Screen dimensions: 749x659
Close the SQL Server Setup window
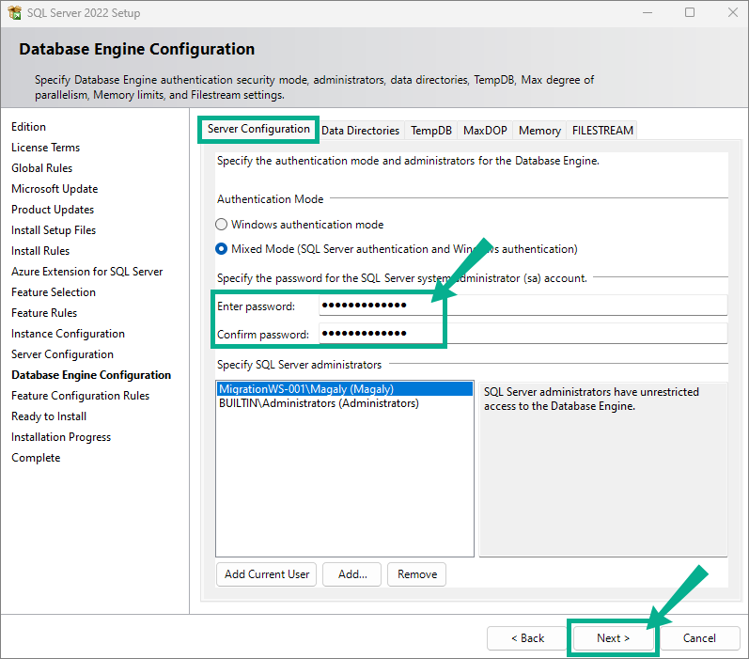[x=733, y=13]
